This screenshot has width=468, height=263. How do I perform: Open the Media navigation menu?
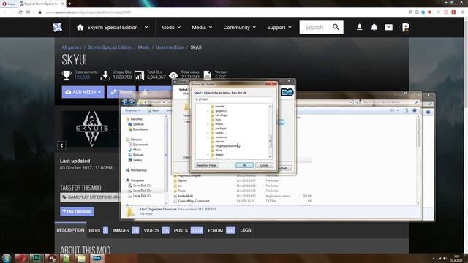tap(202, 28)
